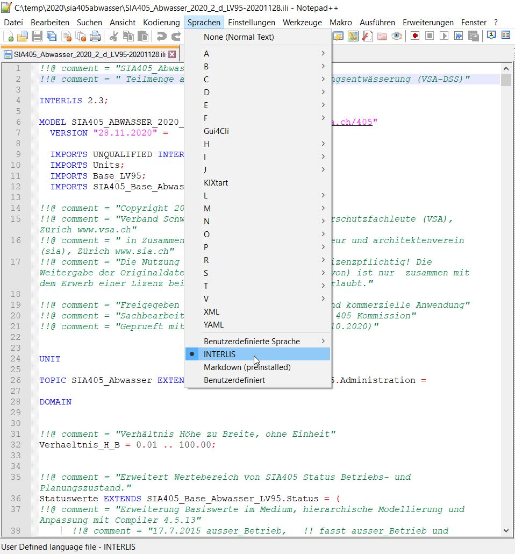Undo the last edit
This screenshot has height=554, width=515.
pos(161,35)
